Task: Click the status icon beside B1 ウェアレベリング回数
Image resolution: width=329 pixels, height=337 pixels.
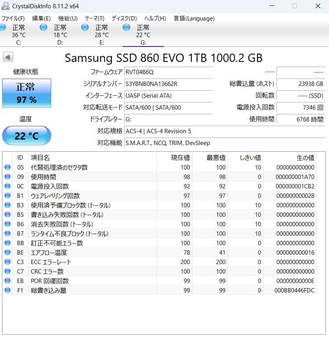Action: coord(7,195)
